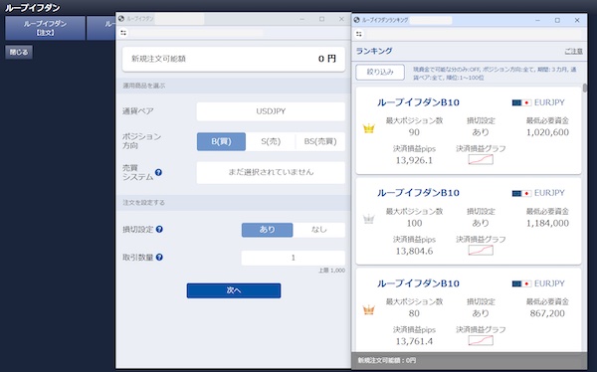Click the 13,804.6 決済損益pips value
Screen dimensions: 597x372
coord(414,251)
